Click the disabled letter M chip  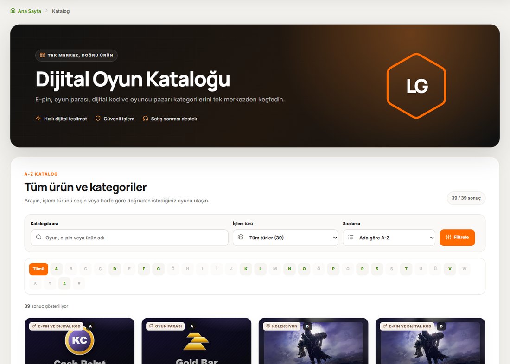click(x=275, y=269)
